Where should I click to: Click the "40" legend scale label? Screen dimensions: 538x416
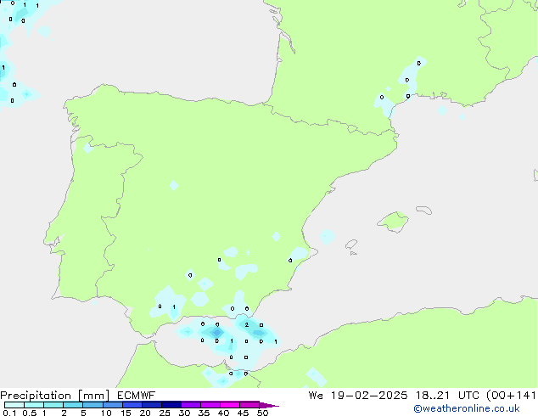(223, 413)
